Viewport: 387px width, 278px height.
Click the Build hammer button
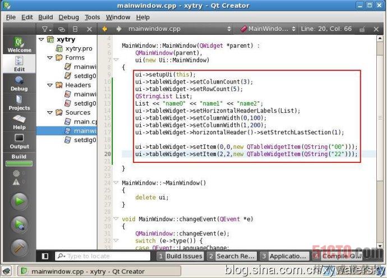click(19, 247)
